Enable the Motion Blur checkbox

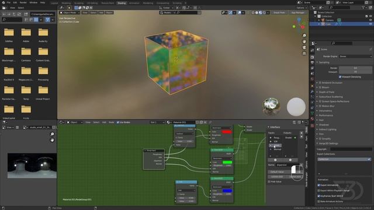point(320,106)
